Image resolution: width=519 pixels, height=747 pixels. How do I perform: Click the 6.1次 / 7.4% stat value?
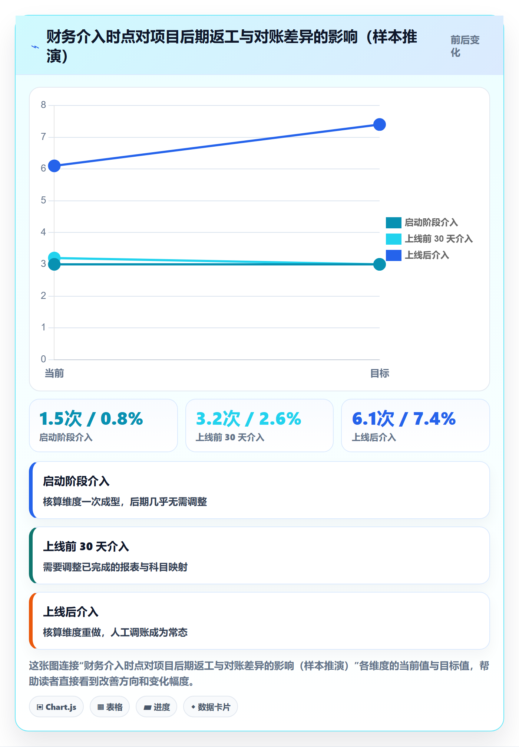pos(404,419)
